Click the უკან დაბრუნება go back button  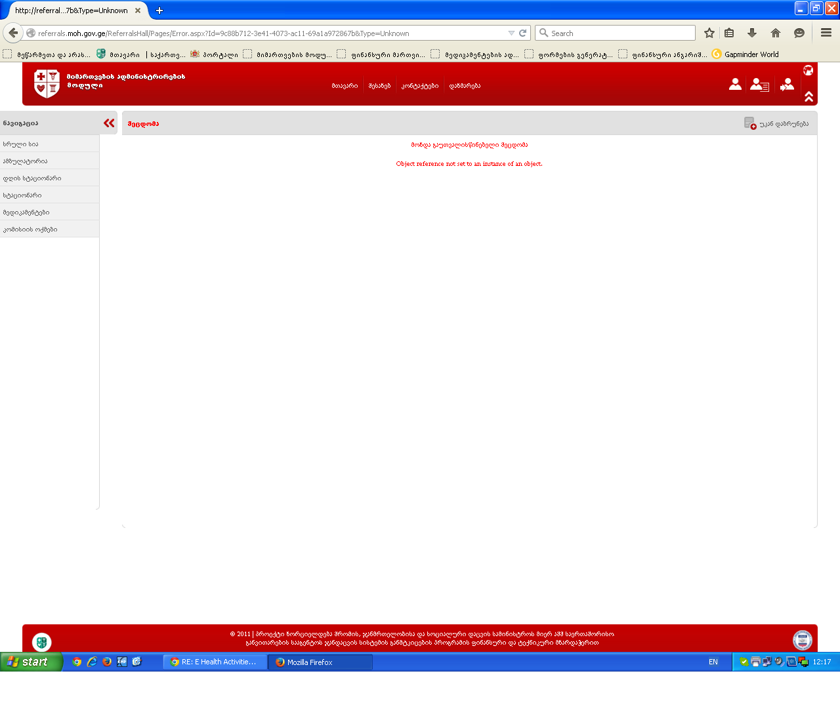777,123
